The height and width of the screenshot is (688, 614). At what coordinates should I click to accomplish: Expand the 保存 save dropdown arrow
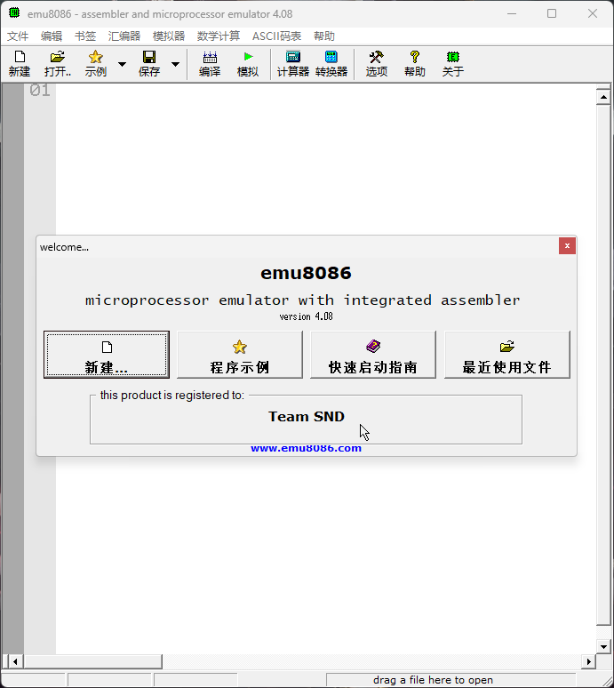(x=175, y=64)
